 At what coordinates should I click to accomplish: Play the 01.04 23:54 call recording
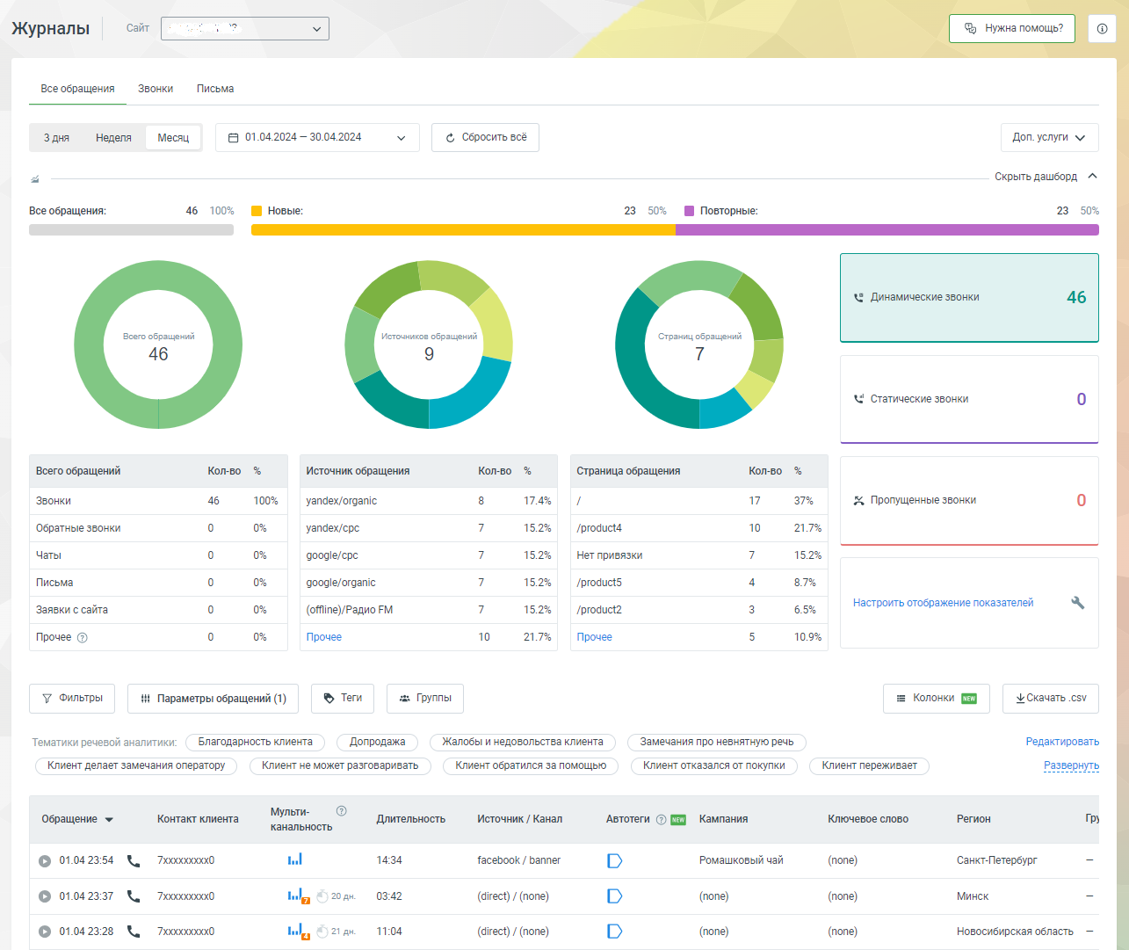point(45,861)
